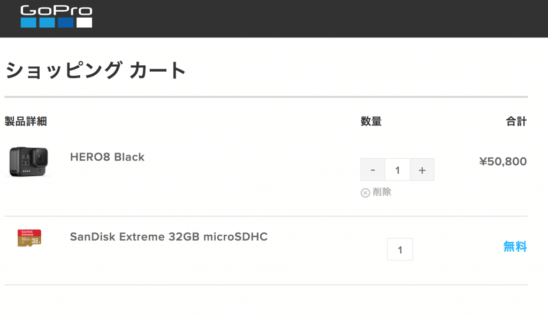Image resolution: width=548 pixels, height=317 pixels.
Task: Click the ¥50,800 price total
Action: pos(503,161)
